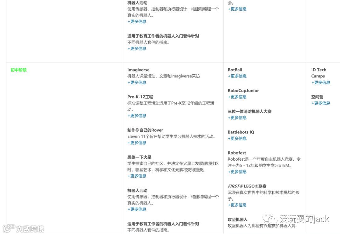Open more info under top 机器人活动 entry
This screenshot has height=235, width=340.
[137, 21]
